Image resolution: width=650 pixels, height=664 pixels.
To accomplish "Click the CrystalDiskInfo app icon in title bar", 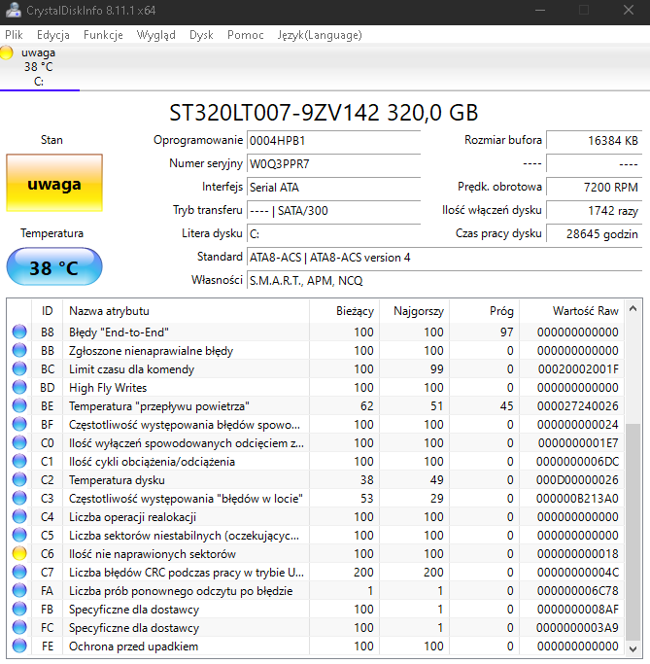I will pyautogui.click(x=14, y=10).
